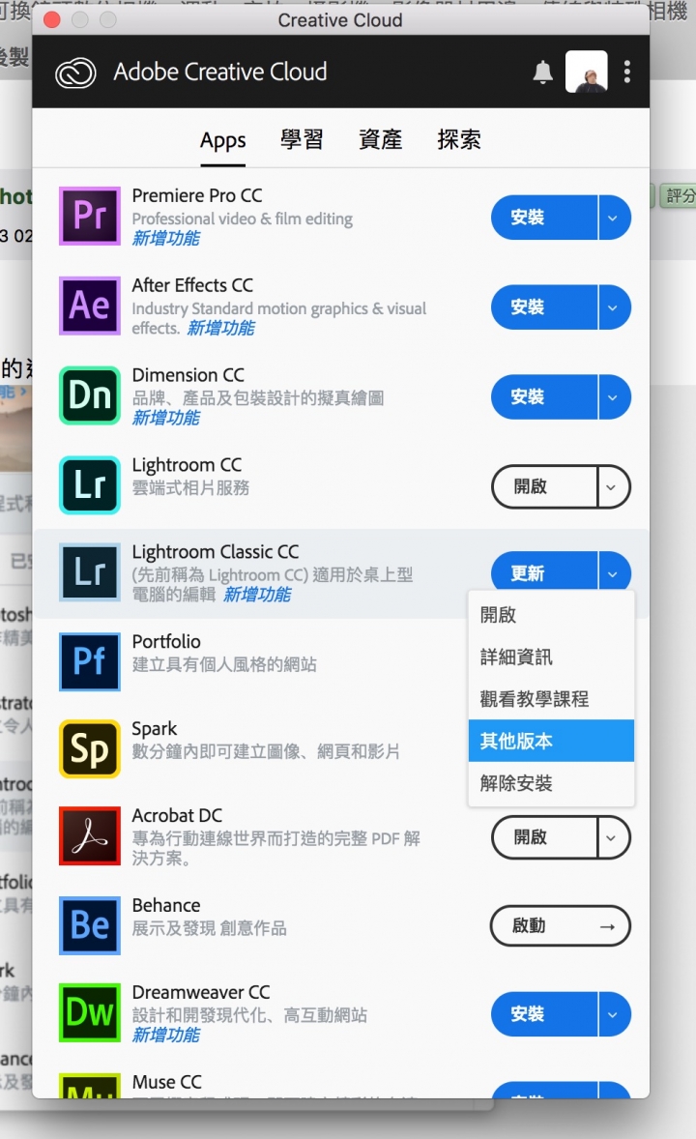Click the Dreamweaver CC icon
Image resolution: width=696 pixels, height=1139 pixels.
89,1012
